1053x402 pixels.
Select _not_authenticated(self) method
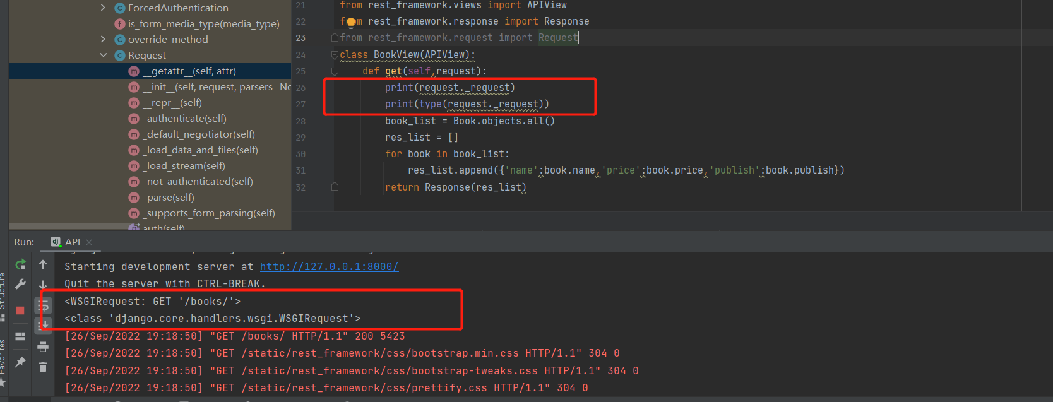click(198, 181)
